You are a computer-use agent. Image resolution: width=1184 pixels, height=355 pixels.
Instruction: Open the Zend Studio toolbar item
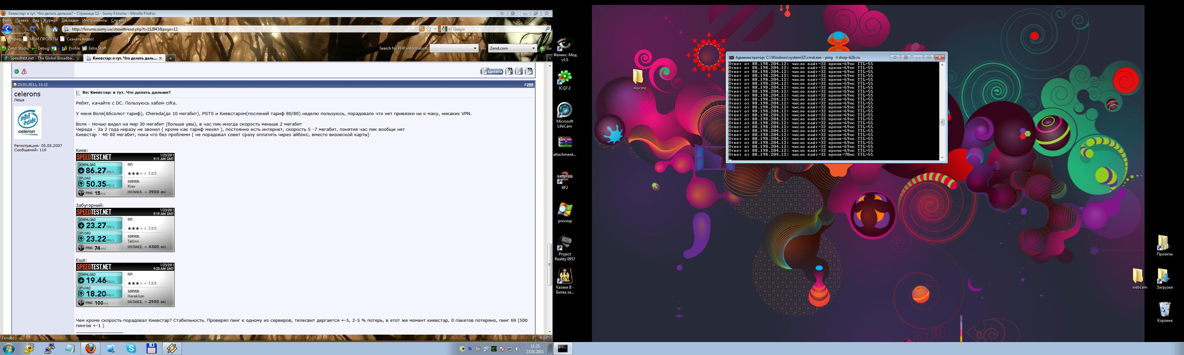(x=16, y=48)
